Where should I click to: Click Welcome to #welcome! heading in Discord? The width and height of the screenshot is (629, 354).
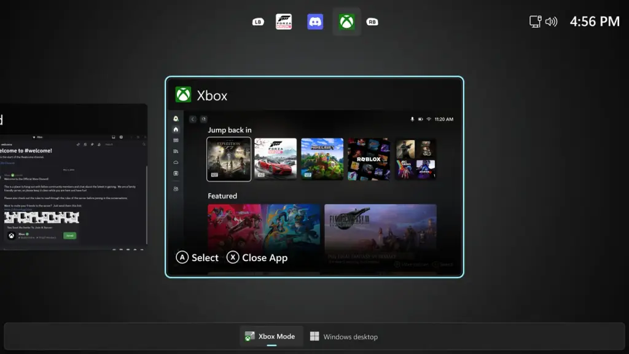(x=26, y=151)
